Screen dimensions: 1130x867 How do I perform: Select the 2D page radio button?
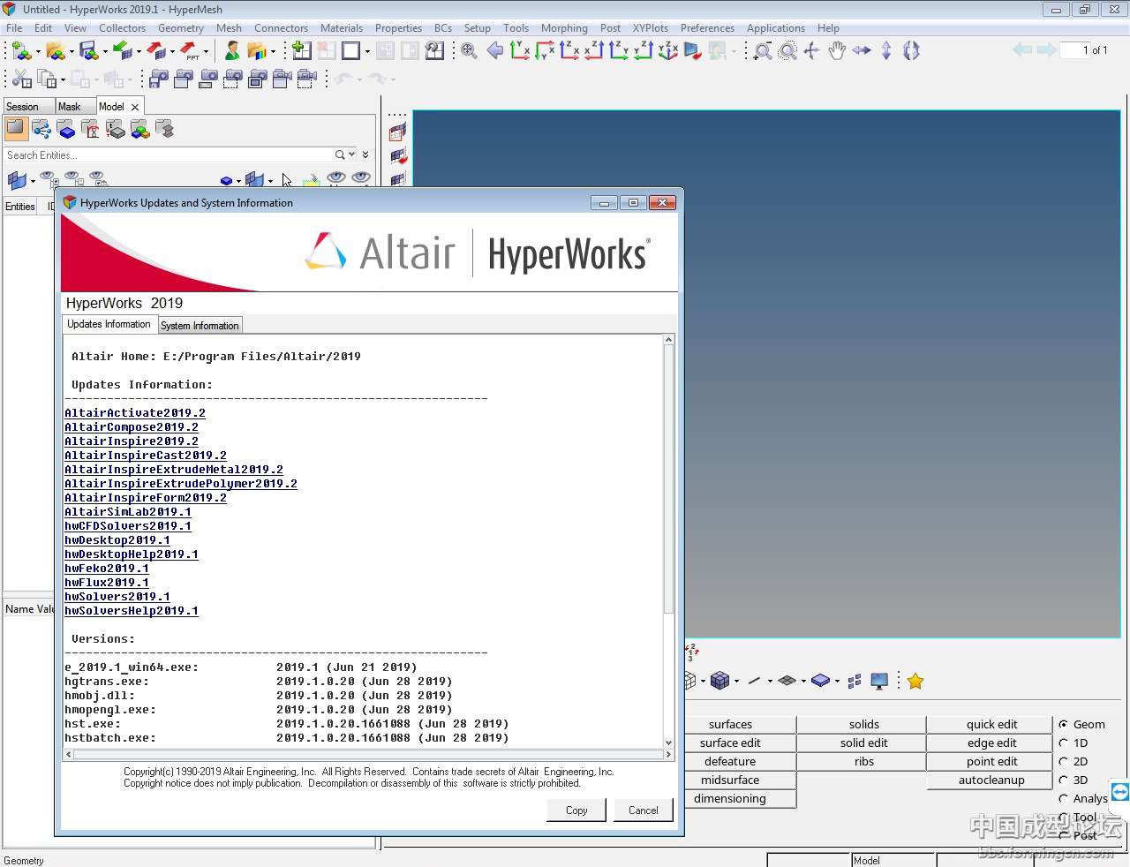[x=1064, y=761]
